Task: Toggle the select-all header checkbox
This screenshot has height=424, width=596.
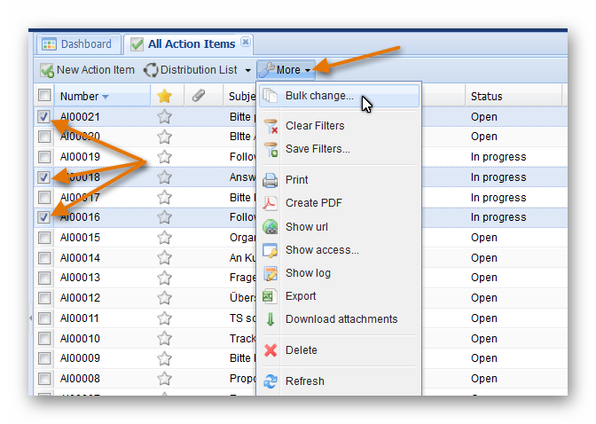Action: pyautogui.click(x=44, y=96)
